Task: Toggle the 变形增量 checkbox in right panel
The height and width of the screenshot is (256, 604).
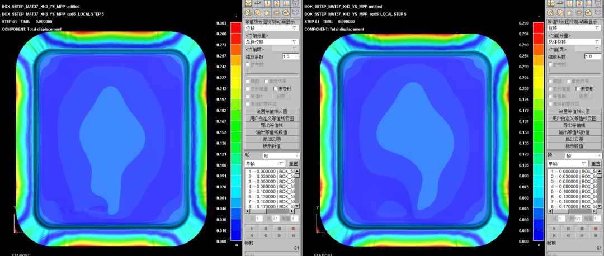Action: coord(550,88)
